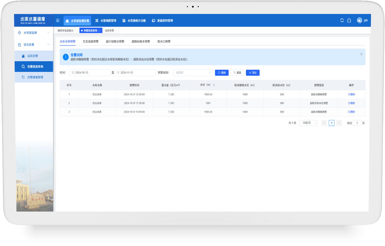Expand the 水资源监测 sidebar group
The width and height of the screenshot is (385, 246).
[x=34, y=33]
